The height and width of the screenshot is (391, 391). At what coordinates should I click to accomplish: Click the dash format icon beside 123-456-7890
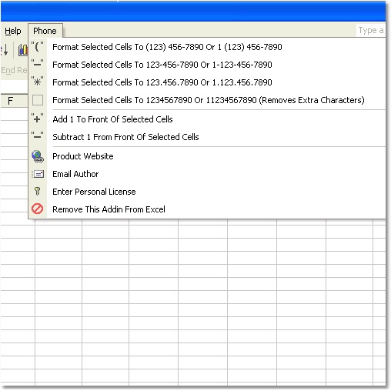point(38,65)
